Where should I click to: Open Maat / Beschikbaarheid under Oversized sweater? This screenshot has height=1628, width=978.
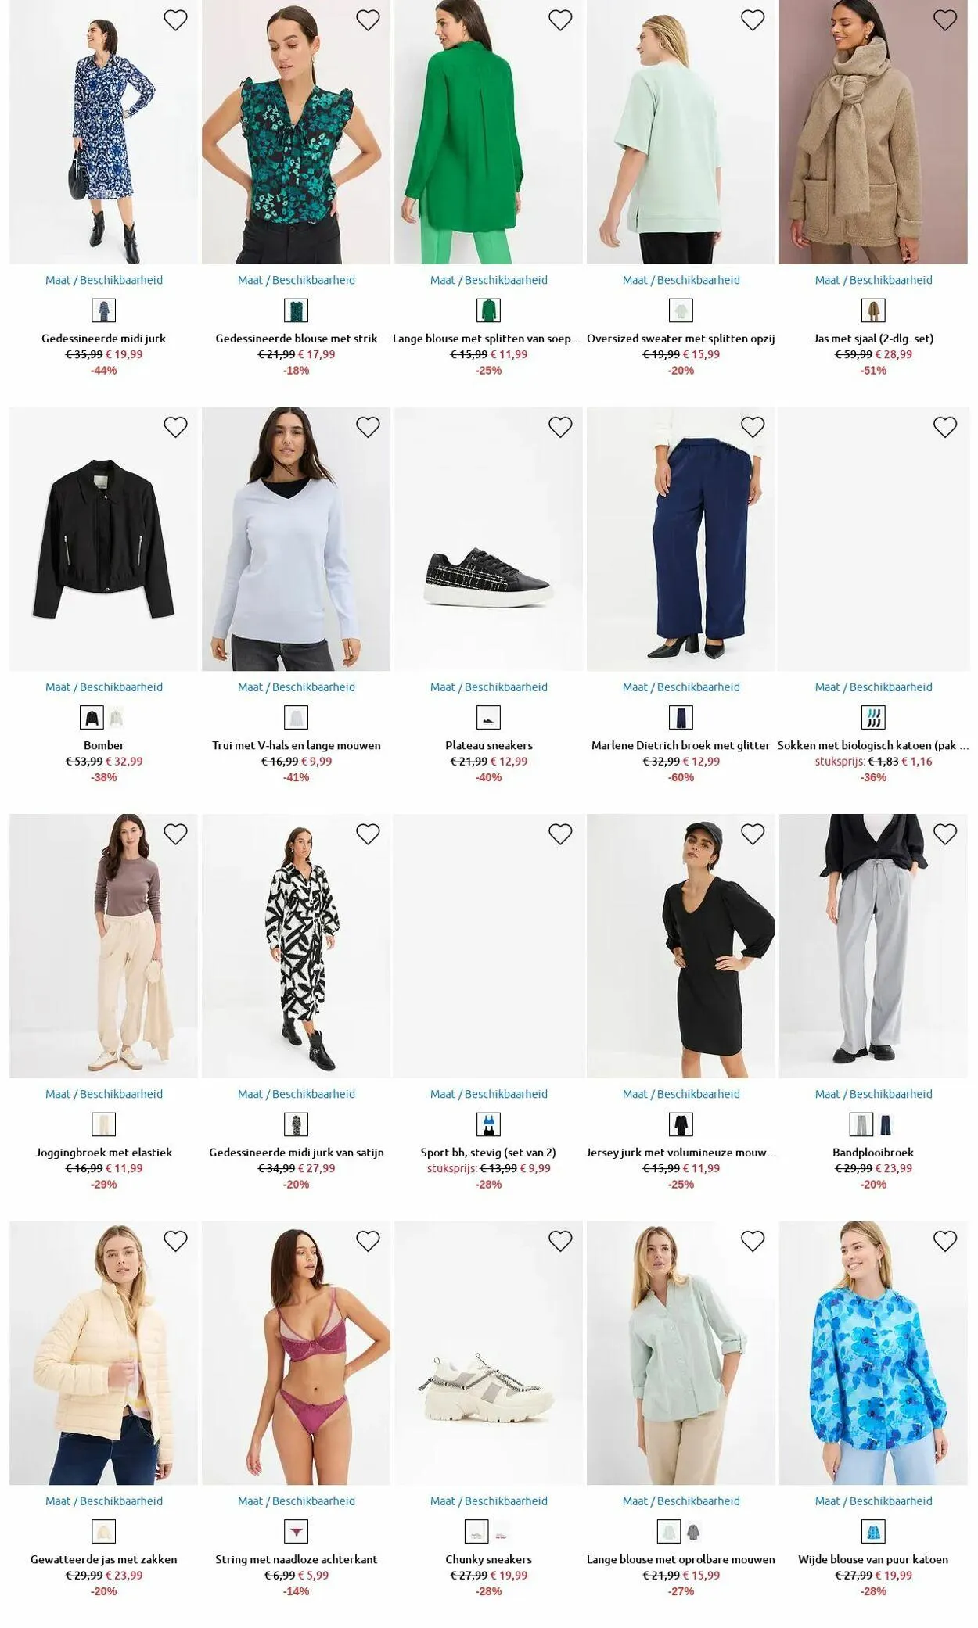(x=681, y=280)
